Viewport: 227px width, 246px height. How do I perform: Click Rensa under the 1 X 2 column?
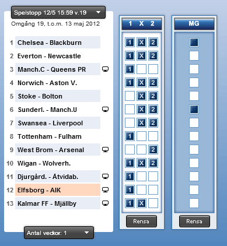tap(141, 221)
